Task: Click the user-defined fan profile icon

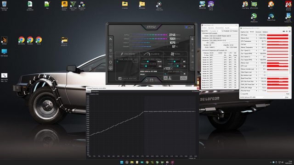Action: click(170, 78)
